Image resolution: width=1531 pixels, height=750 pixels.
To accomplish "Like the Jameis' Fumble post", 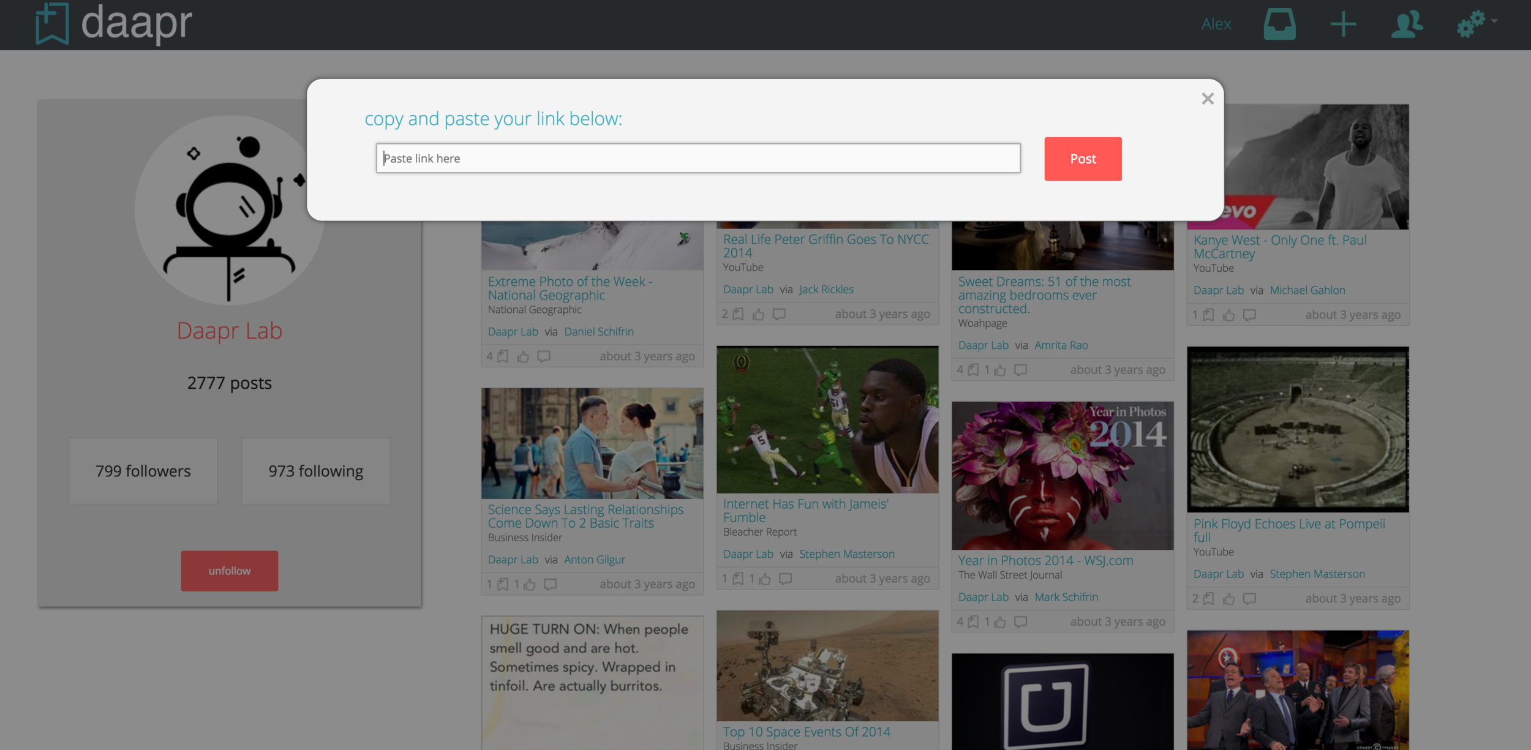I will point(765,579).
